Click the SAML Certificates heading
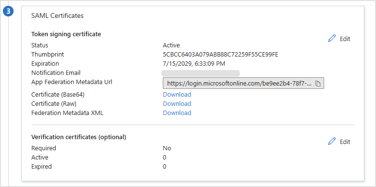 click(57, 16)
